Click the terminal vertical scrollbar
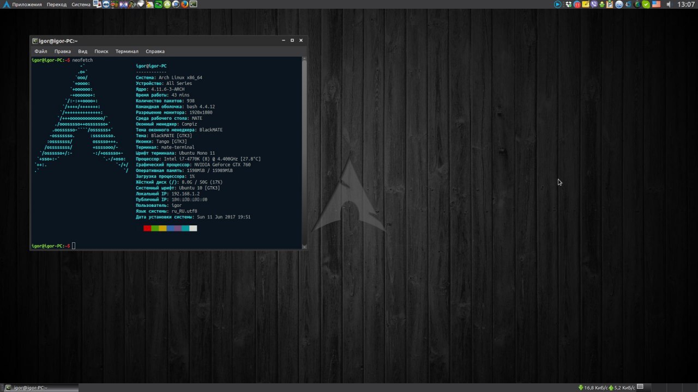This screenshot has width=698, height=392. click(304, 152)
